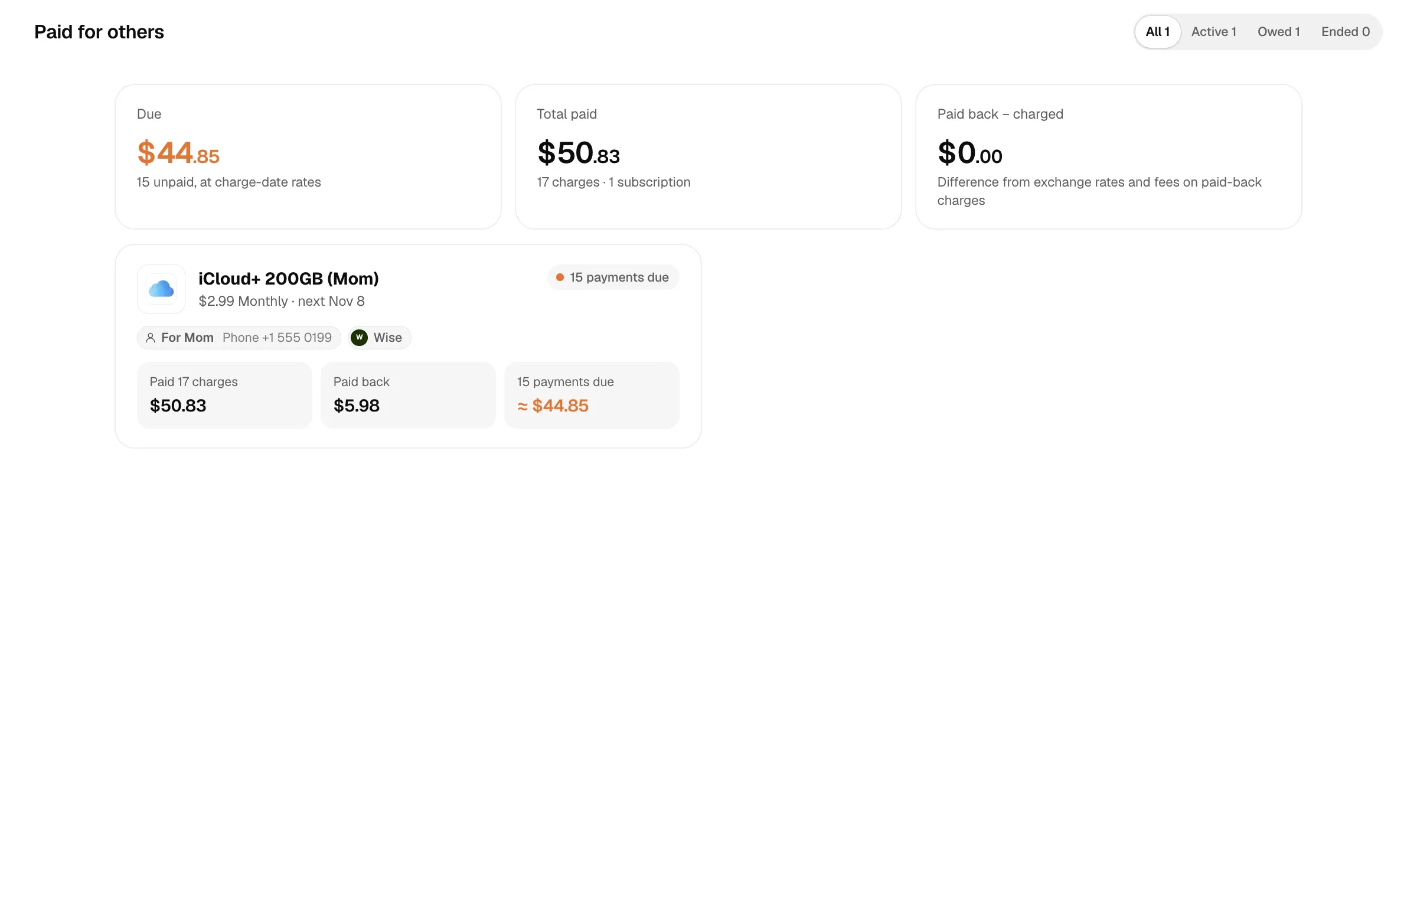Open the ≈ $44.85 payments due tile
This screenshot has height=921, width=1417.
(x=591, y=395)
